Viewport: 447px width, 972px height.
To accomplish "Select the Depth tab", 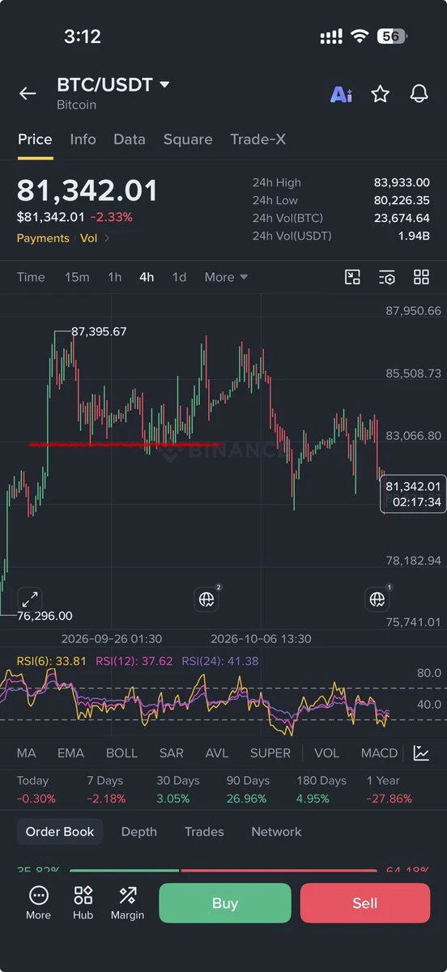I will (138, 832).
